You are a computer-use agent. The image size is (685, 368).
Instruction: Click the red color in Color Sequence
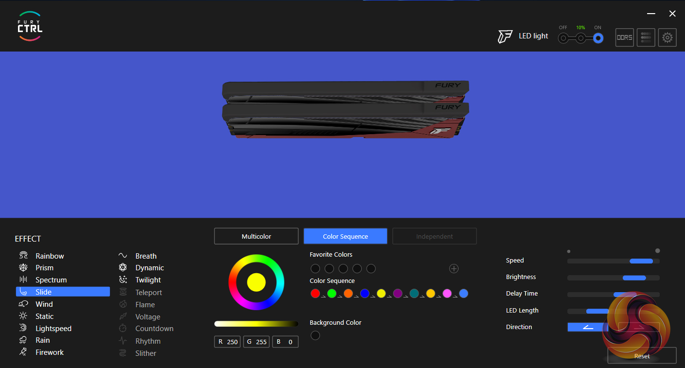315,294
